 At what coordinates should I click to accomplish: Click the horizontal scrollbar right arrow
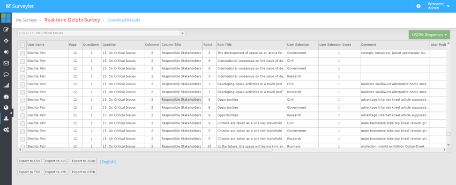click(x=444, y=150)
